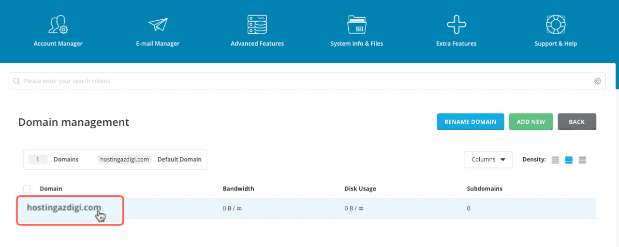Sort by Domain column header
This screenshot has height=247, width=619.
[x=51, y=189]
